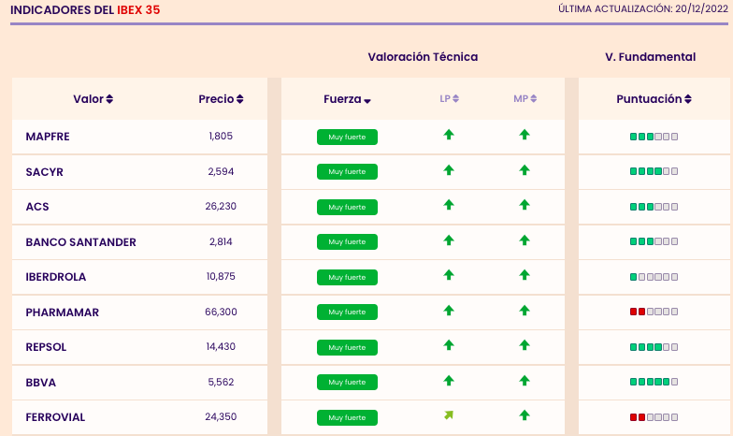Click ACS's Muy fuerte badge
The height and width of the screenshot is (436, 733).
click(x=347, y=208)
